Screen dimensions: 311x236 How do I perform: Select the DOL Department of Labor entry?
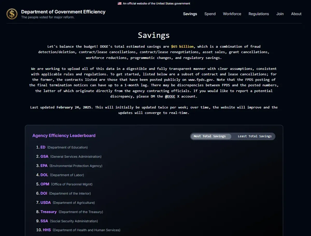[x=44, y=175]
